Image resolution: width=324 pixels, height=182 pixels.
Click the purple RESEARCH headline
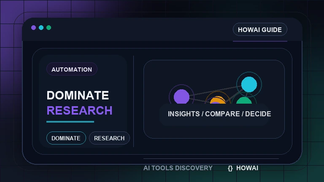[80, 110]
